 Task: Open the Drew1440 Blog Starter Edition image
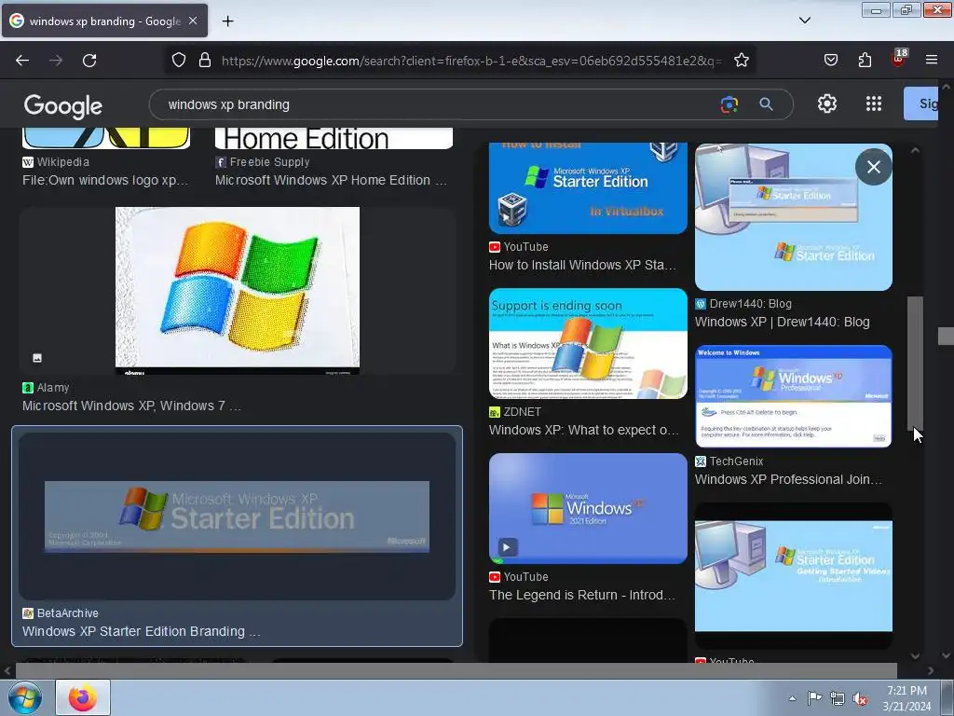coord(794,216)
